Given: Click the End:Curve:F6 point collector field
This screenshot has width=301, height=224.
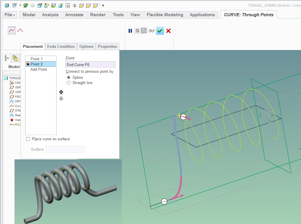Looking at the screenshot, I should tap(90, 65).
